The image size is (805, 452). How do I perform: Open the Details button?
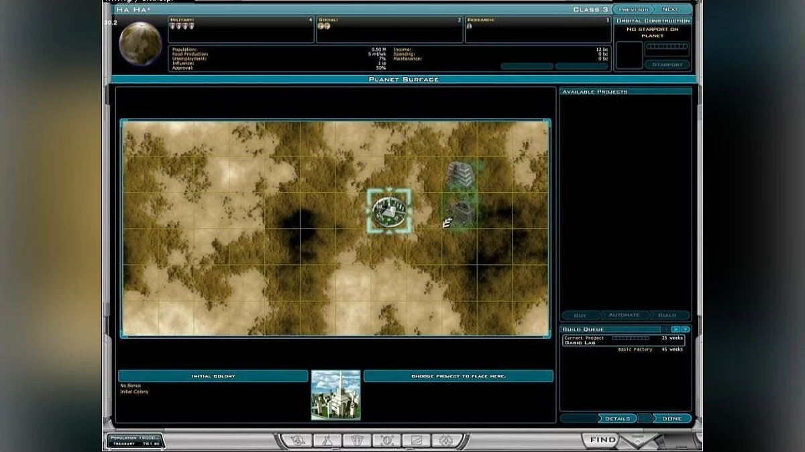click(617, 419)
